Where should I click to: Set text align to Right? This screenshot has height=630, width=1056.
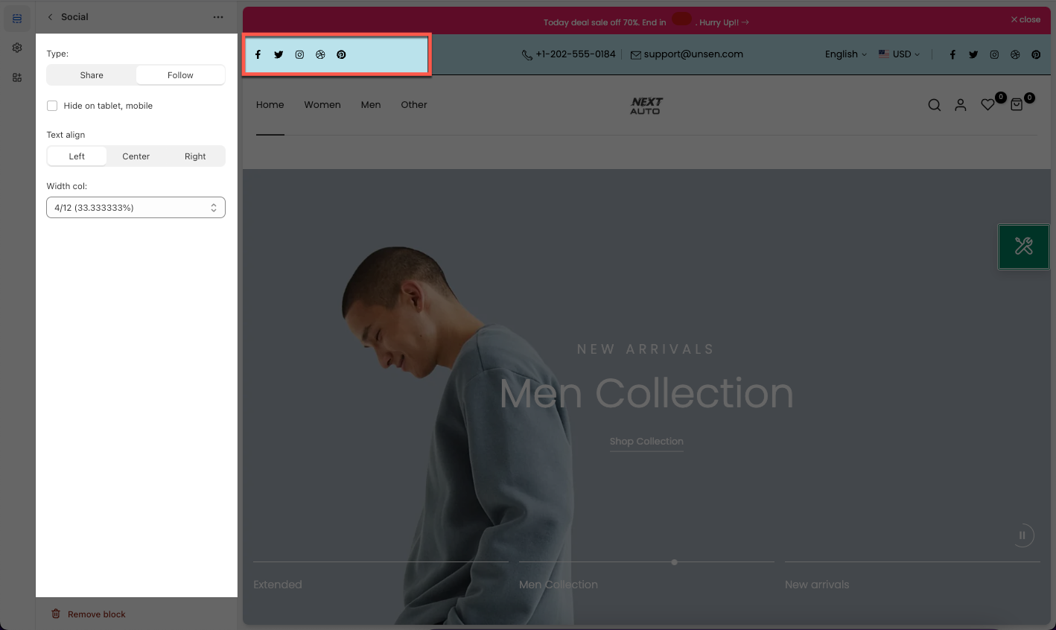(x=195, y=156)
